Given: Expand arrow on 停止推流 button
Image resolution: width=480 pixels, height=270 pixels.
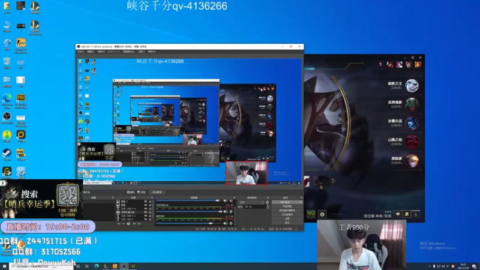Looking at the screenshot, I should [301, 202].
